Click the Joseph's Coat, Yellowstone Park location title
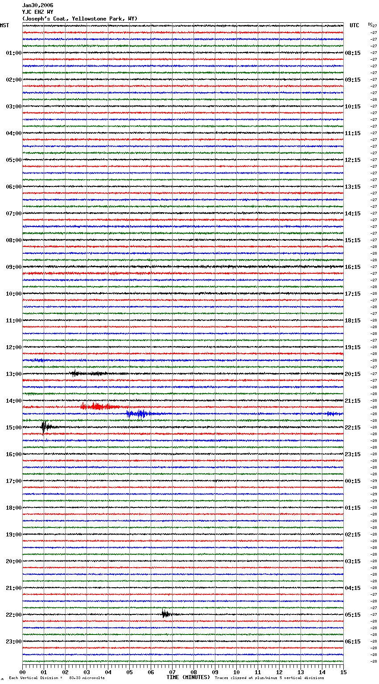This screenshot has height=684, width=379. pyautogui.click(x=80, y=19)
